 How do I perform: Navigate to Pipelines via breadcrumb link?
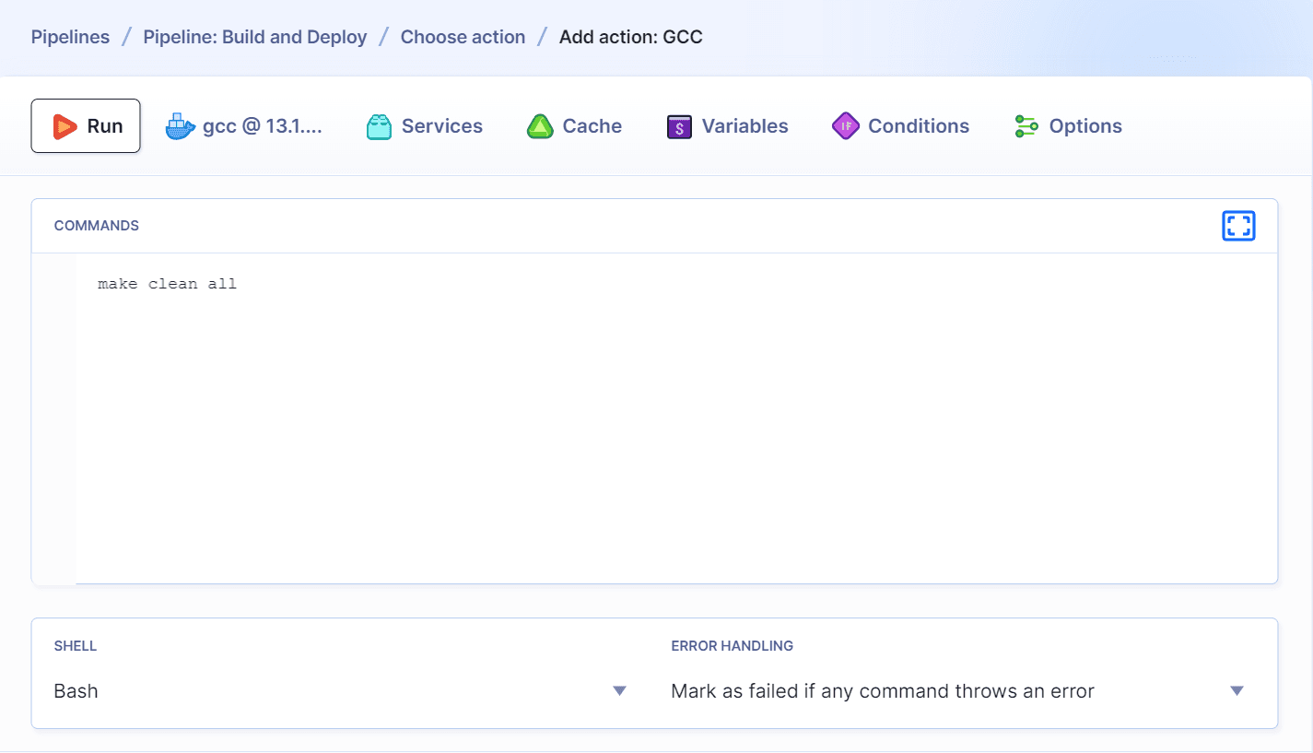70,37
